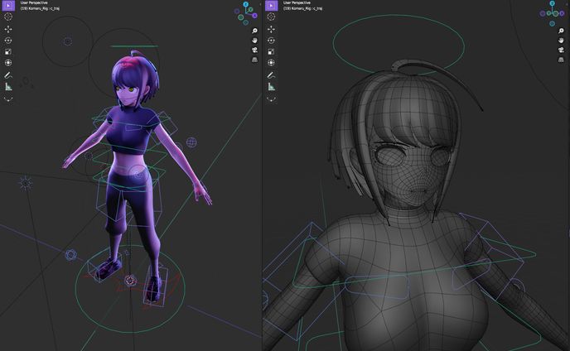Select the Scale tool in left viewport
Image resolution: width=570 pixels, height=351 pixels.
coord(8,50)
